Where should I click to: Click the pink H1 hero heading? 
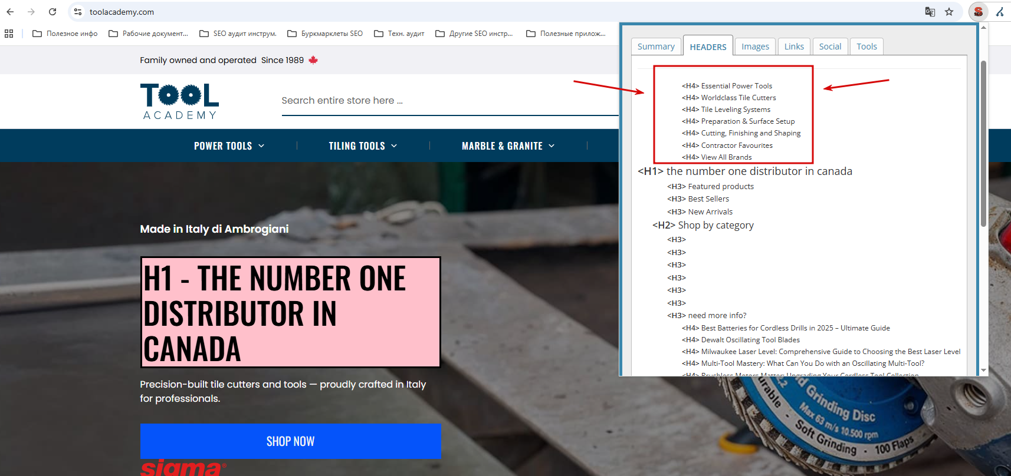(x=290, y=312)
